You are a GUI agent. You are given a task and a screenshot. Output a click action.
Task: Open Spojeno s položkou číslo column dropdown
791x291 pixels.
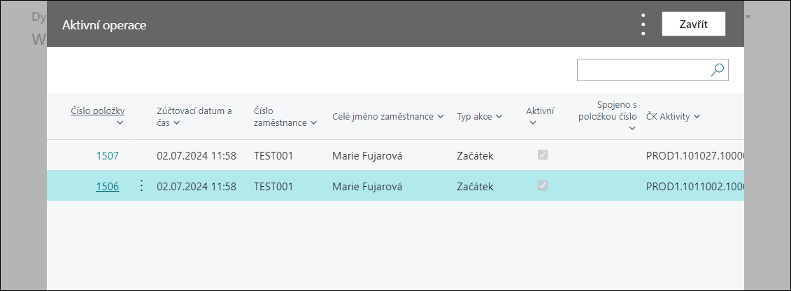[632, 129]
